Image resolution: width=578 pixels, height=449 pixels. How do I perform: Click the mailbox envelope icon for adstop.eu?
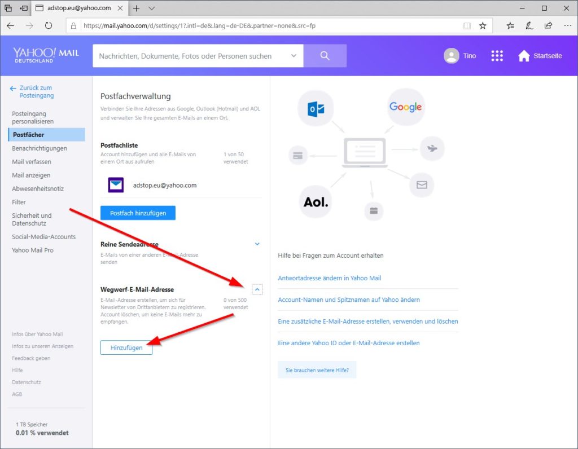tap(116, 185)
